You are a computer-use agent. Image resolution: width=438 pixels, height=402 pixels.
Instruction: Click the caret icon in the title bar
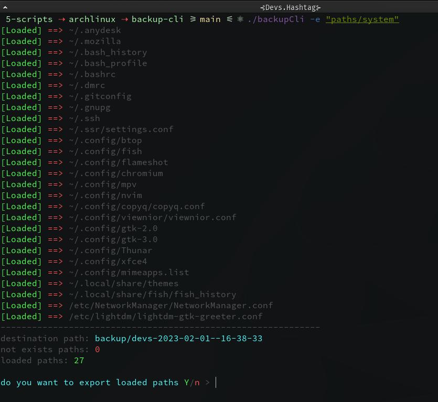[x=5, y=7]
